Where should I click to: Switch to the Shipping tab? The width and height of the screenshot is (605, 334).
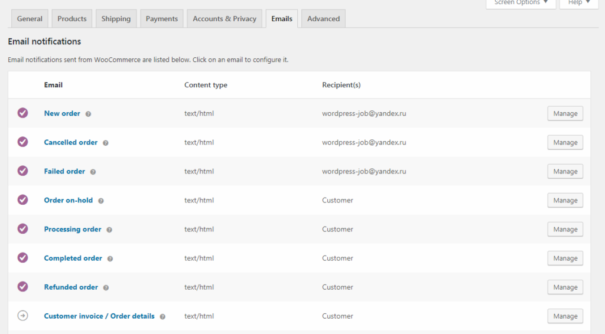coord(116,19)
